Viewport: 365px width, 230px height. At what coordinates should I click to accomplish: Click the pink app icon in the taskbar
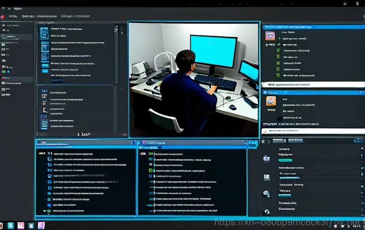coord(21,225)
